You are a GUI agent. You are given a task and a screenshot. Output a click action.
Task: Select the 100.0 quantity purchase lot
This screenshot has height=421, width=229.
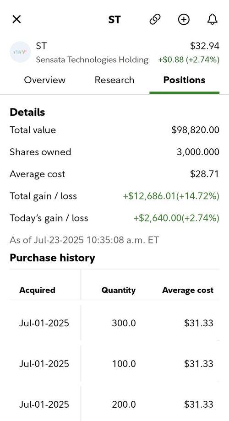point(114,364)
